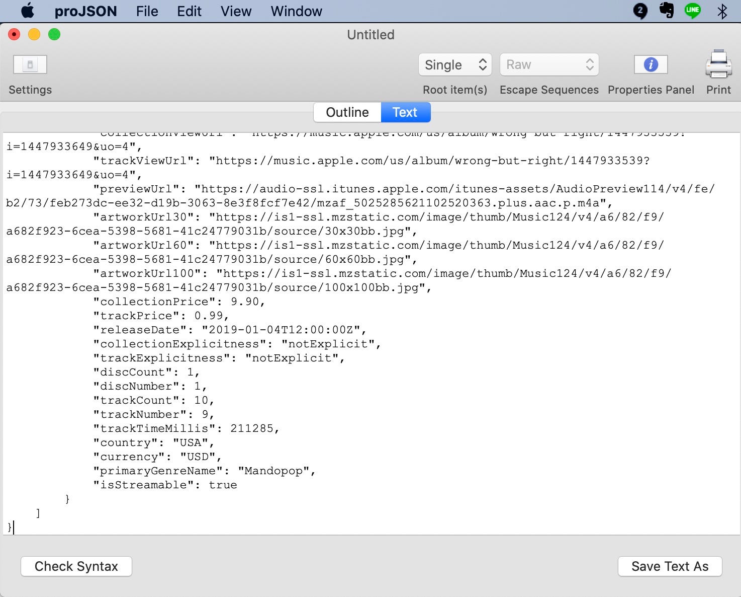
Task: Click the Properties Panel info icon
Action: tap(651, 64)
